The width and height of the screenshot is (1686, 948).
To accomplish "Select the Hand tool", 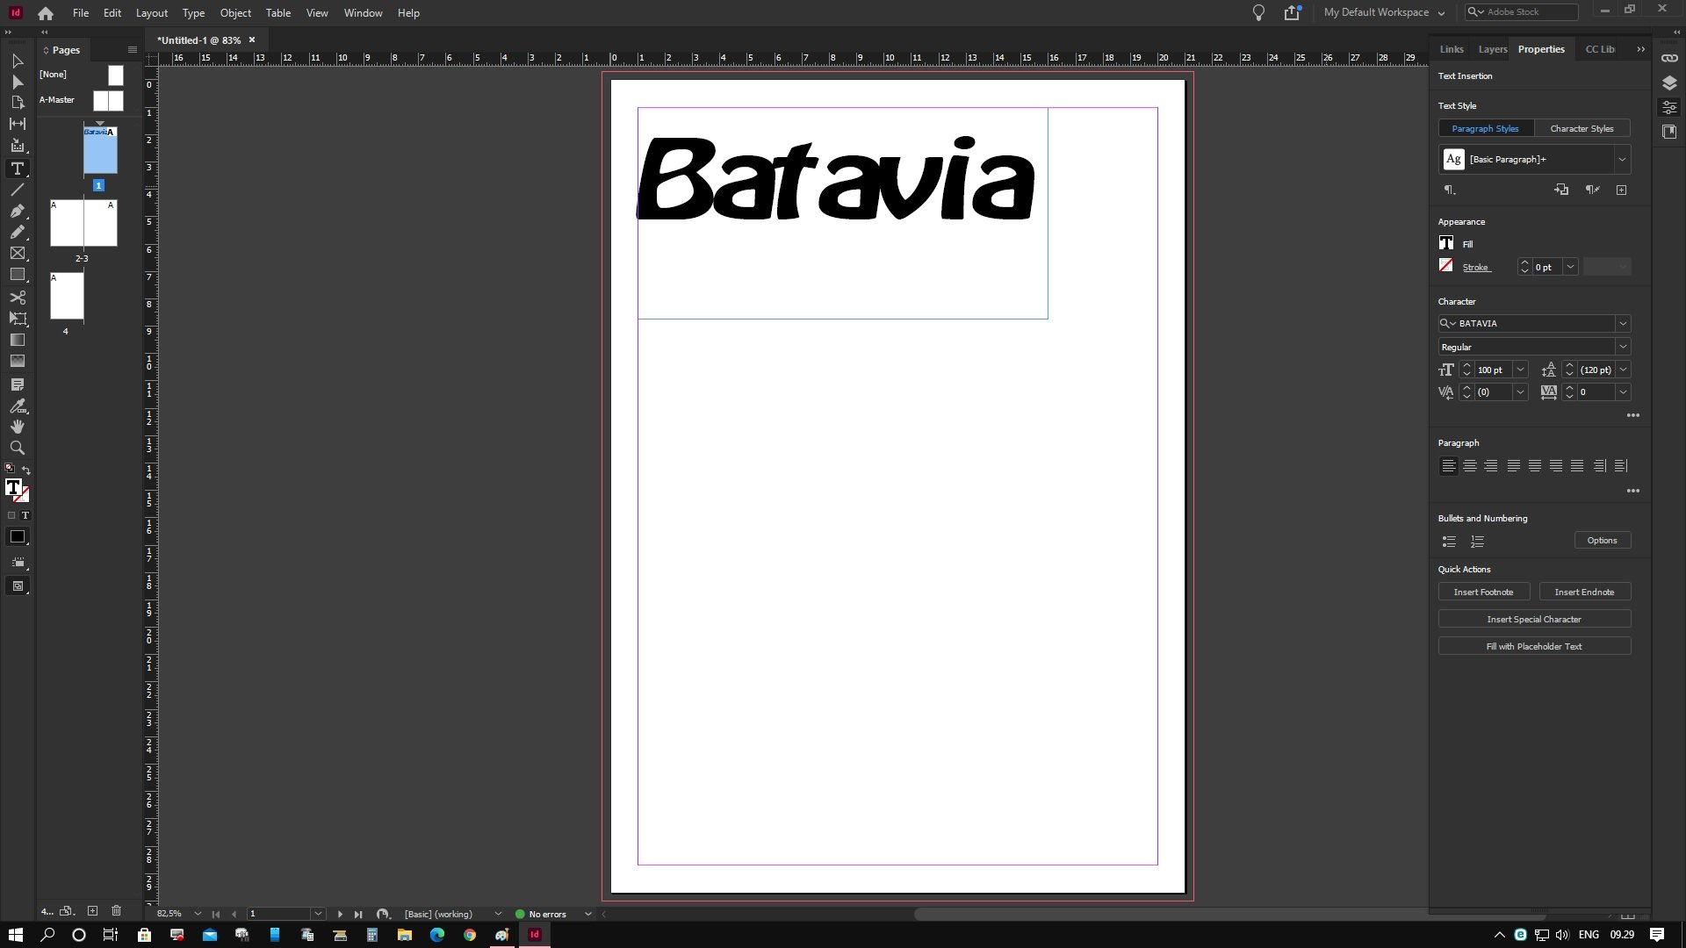I will pyautogui.click(x=17, y=427).
